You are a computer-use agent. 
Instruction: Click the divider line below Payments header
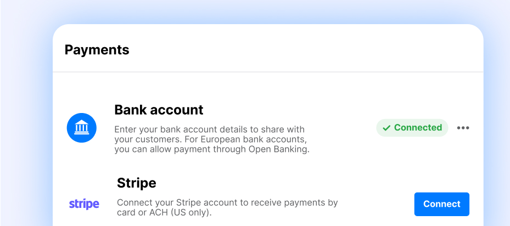click(268, 72)
